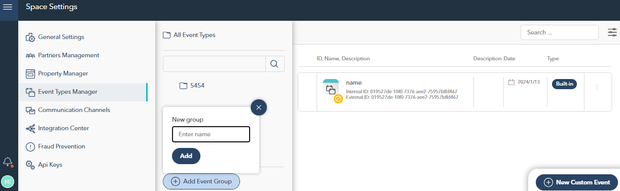The height and width of the screenshot is (191, 620).
Task: Select the 5454 event group
Action: [x=197, y=86]
